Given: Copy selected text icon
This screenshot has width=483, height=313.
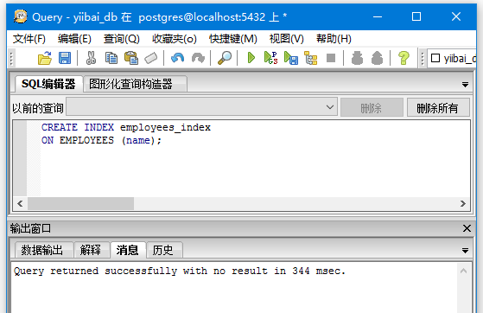Looking at the screenshot, I should click(x=111, y=58).
